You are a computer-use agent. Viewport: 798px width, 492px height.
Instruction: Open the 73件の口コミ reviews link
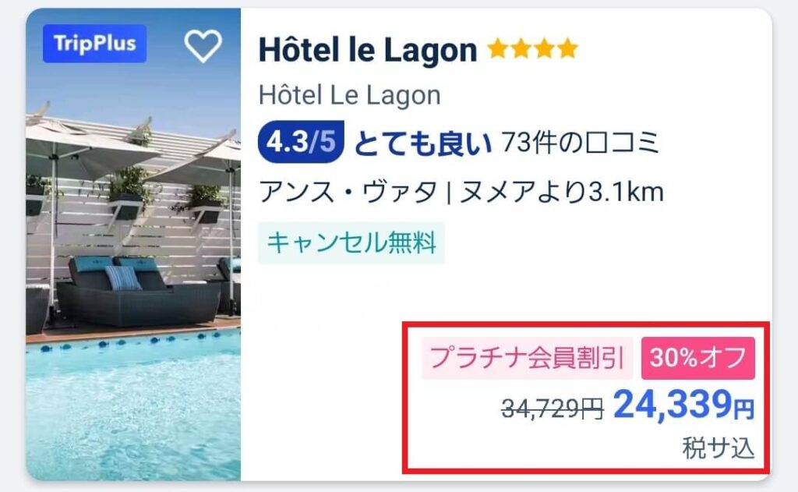point(580,142)
